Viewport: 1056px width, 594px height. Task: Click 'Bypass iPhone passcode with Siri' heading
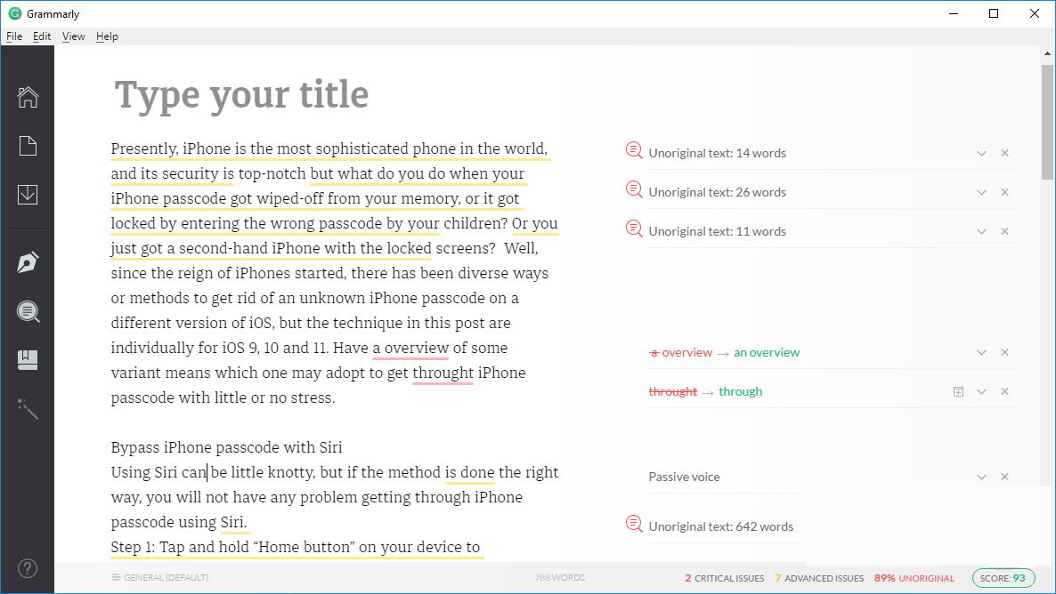click(226, 447)
